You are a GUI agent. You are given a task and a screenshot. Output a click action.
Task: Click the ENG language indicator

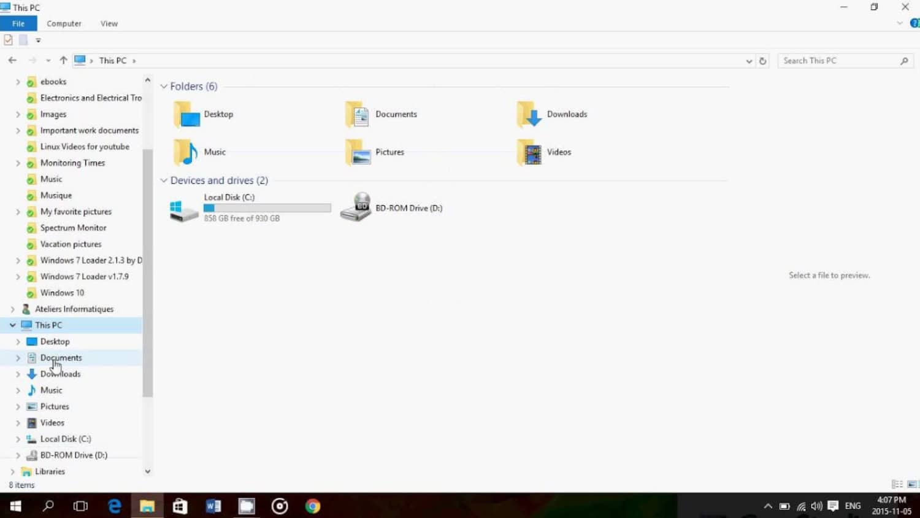(853, 506)
